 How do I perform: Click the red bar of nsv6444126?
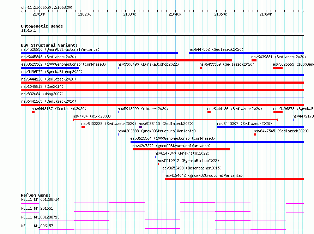(x=162, y=83)
